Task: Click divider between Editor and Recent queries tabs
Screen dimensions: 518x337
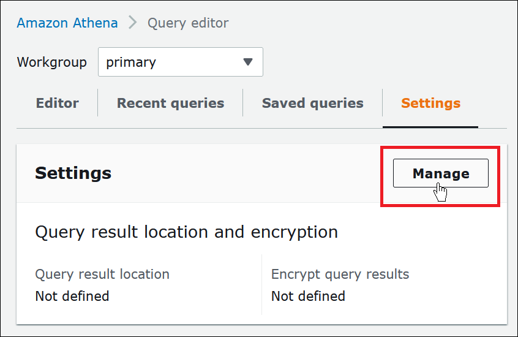Action: [98, 103]
